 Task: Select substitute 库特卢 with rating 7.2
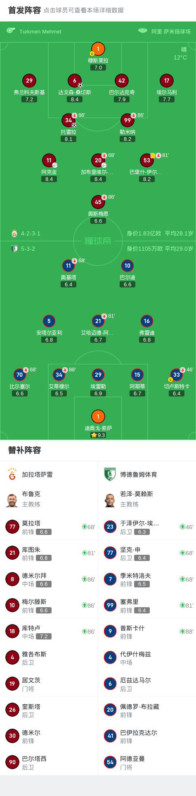tap(49, 632)
